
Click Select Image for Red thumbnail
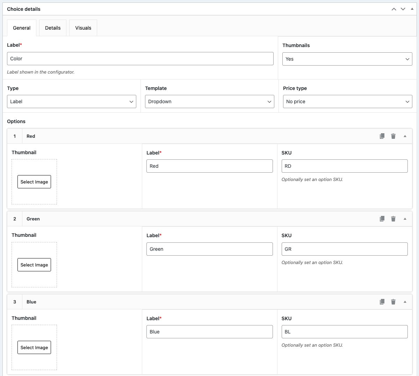[34, 182]
